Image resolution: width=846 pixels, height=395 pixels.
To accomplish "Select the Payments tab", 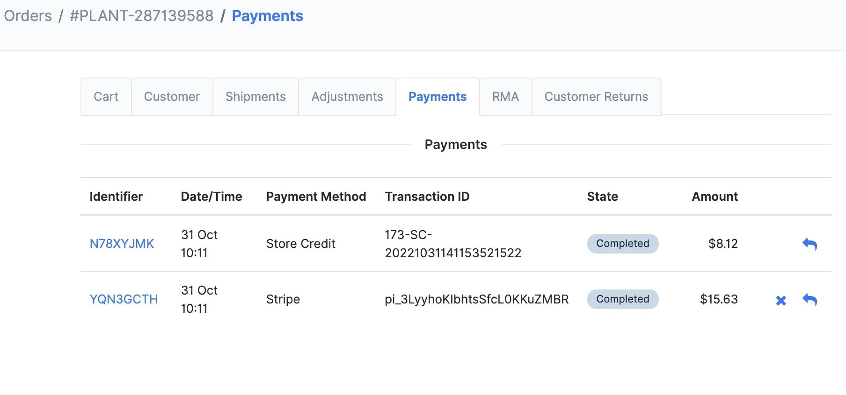I will 438,97.
